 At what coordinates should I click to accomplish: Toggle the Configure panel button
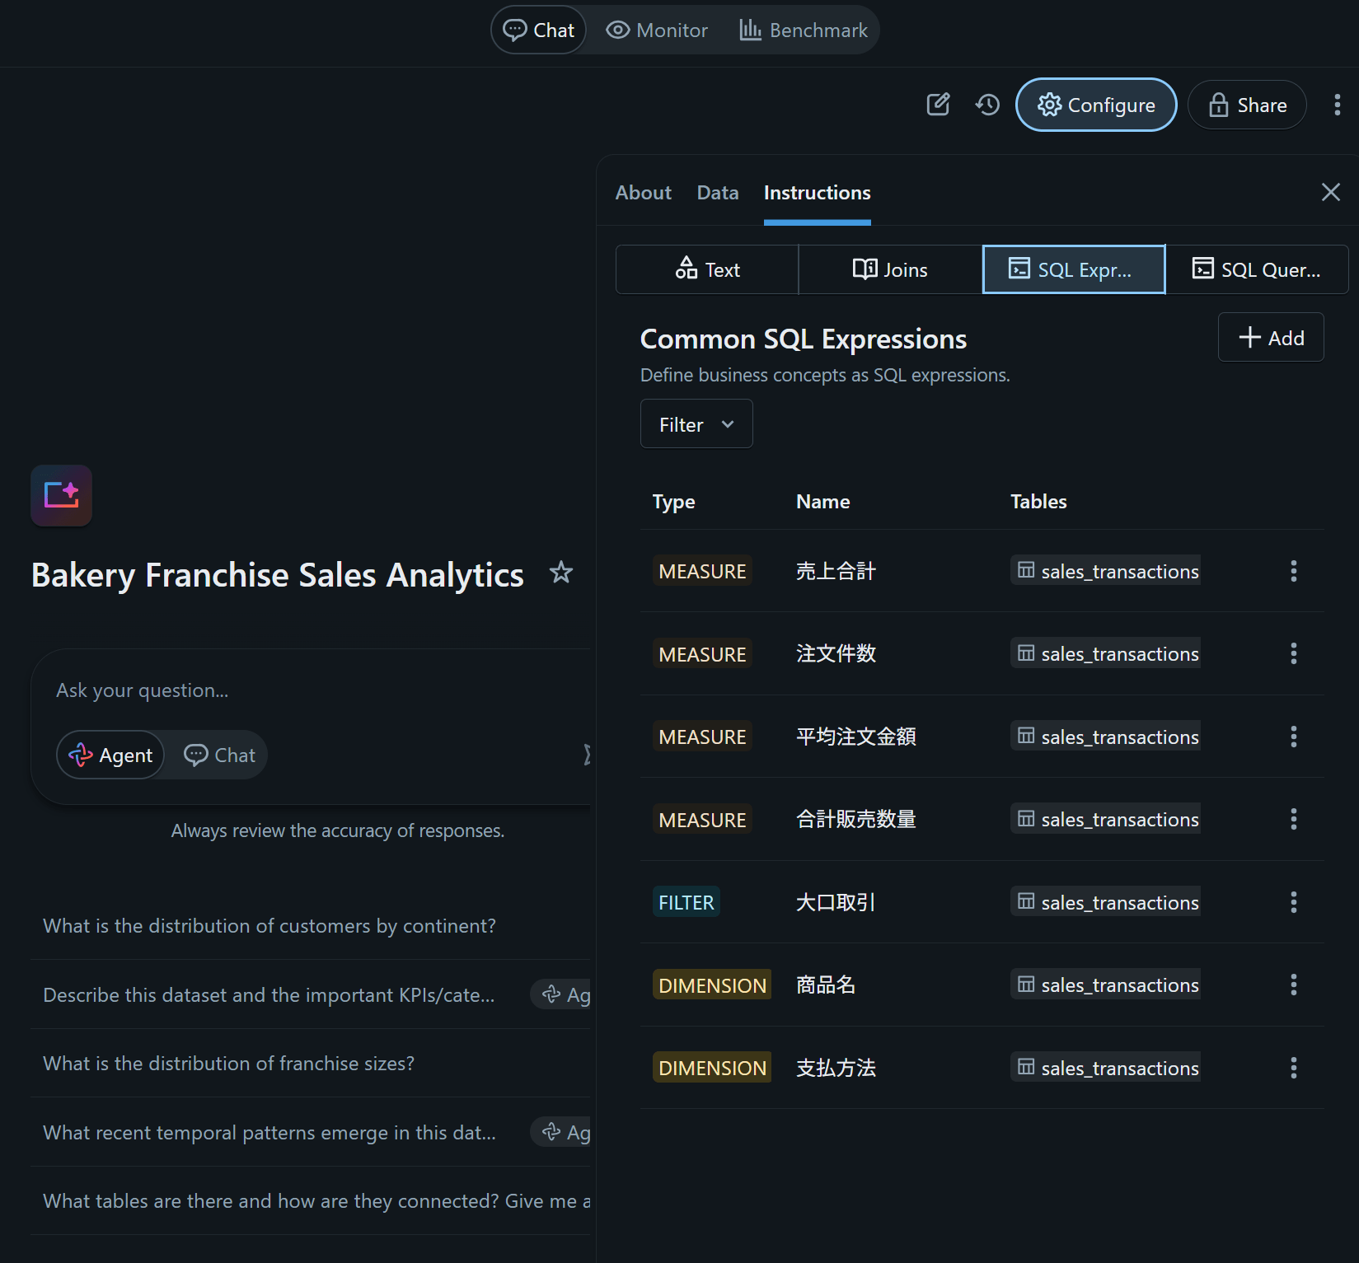[1095, 105]
